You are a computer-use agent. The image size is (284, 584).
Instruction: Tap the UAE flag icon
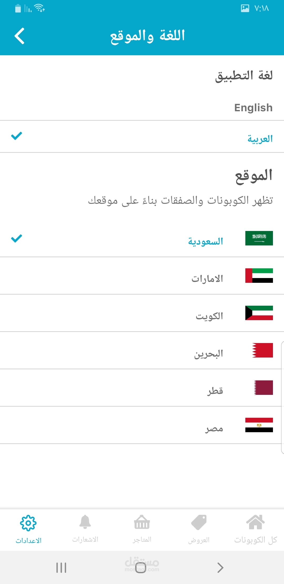259,275
